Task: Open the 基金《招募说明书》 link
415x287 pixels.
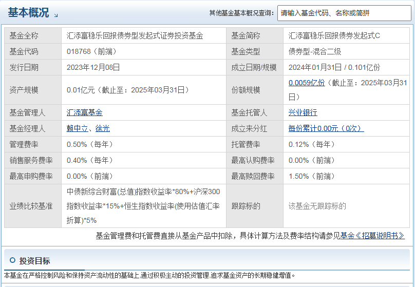Action: [372, 236]
